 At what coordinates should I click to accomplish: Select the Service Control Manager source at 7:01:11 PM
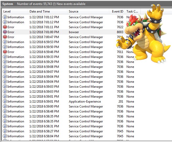click(x=86, y=27)
